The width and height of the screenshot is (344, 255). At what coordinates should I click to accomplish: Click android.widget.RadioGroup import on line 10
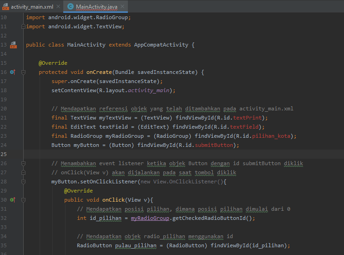[x=88, y=18]
